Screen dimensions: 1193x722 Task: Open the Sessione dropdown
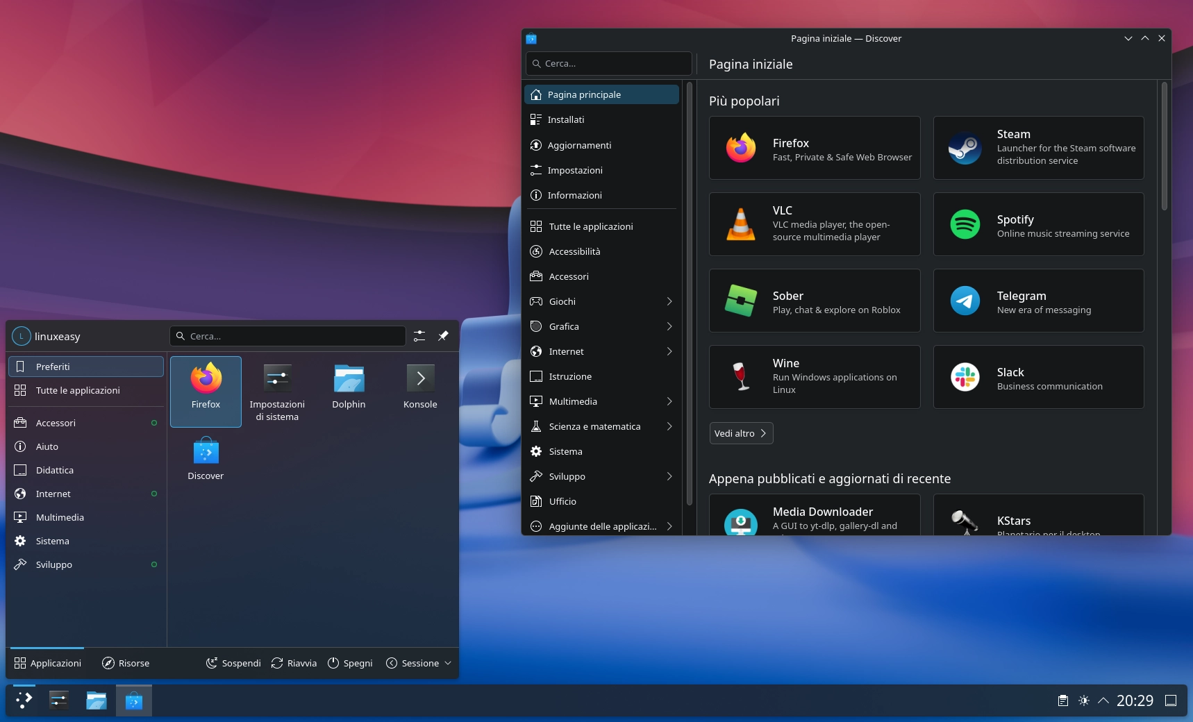[x=419, y=663]
